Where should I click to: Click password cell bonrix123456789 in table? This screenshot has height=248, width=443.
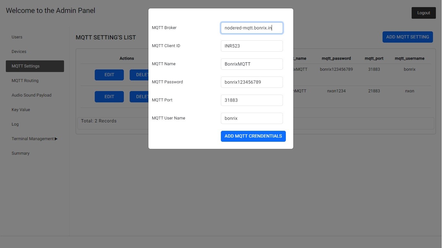pyautogui.click(x=336, y=69)
